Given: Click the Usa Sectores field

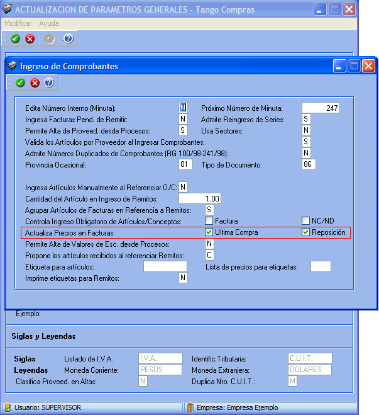Looking at the screenshot, I should coord(306,130).
